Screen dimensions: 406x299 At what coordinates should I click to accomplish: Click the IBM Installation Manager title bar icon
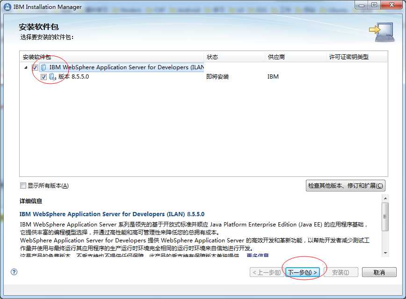click(x=8, y=7)
